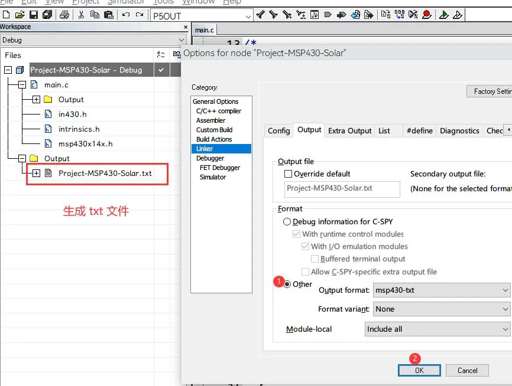
Task: Expand the Project-MSP430-Solar.txt tree node
Action: pos(36,174)
